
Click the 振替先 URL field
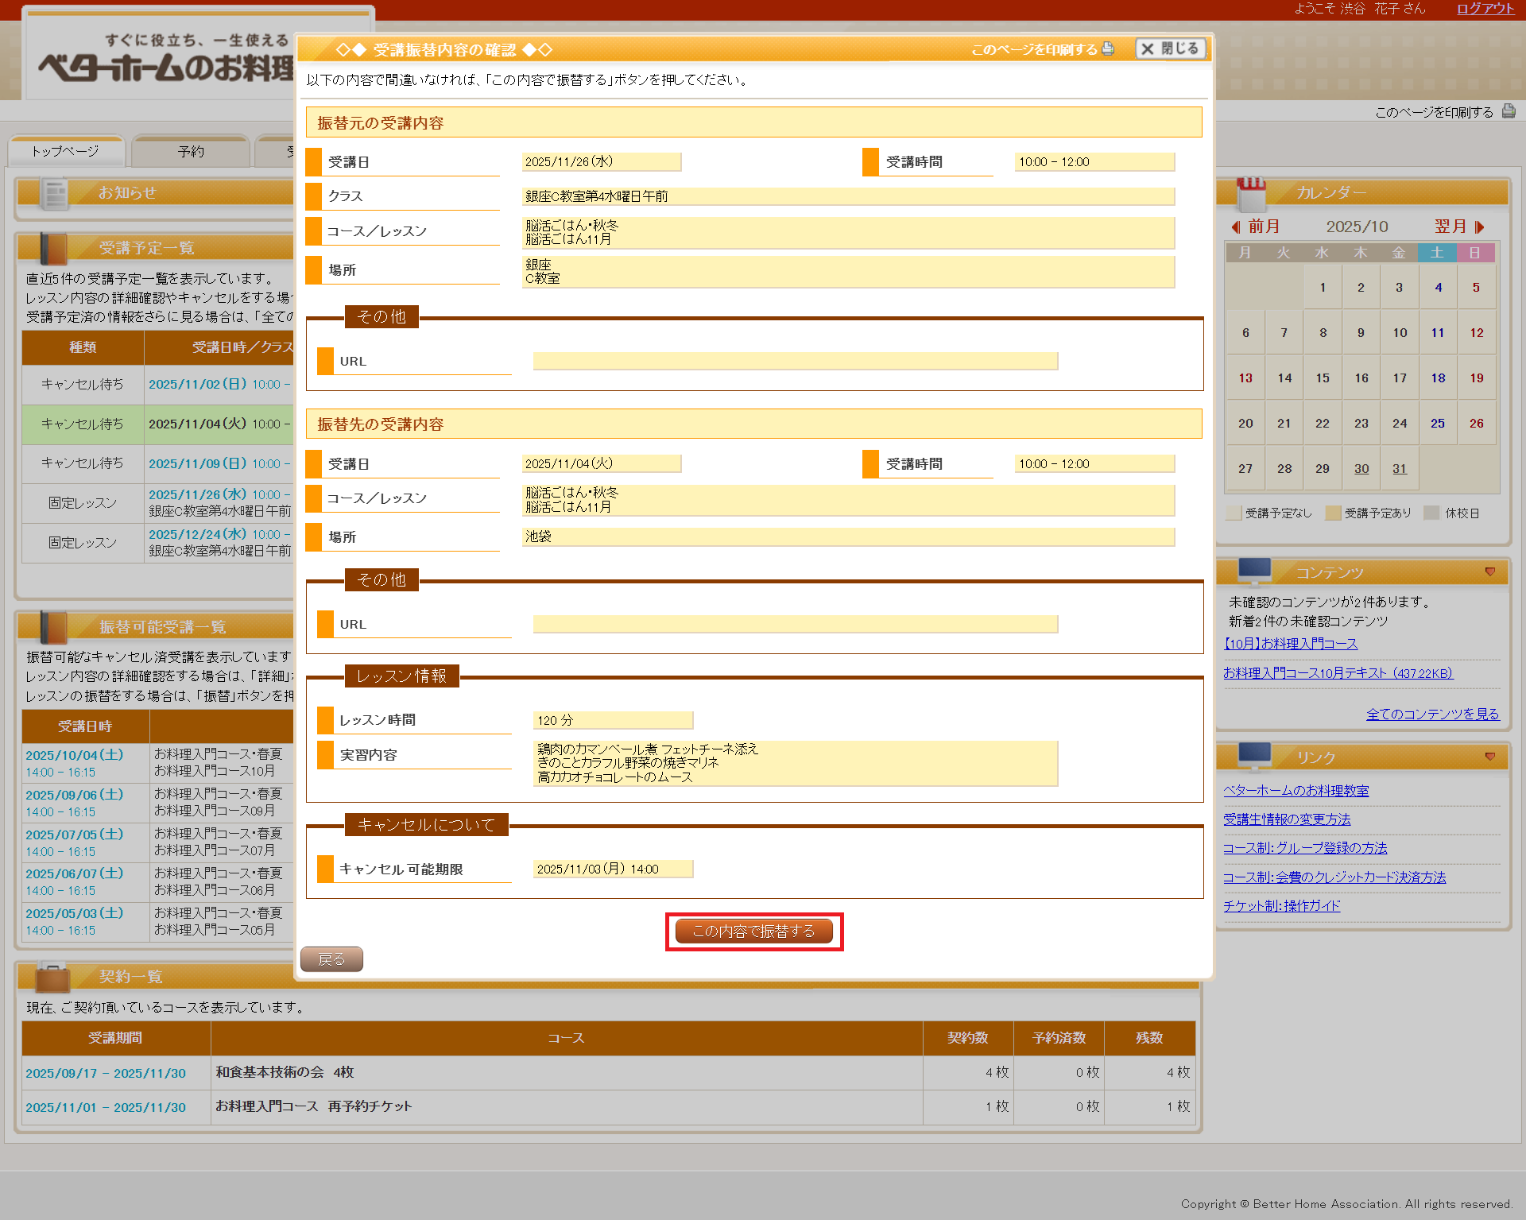tap(795, 625)
